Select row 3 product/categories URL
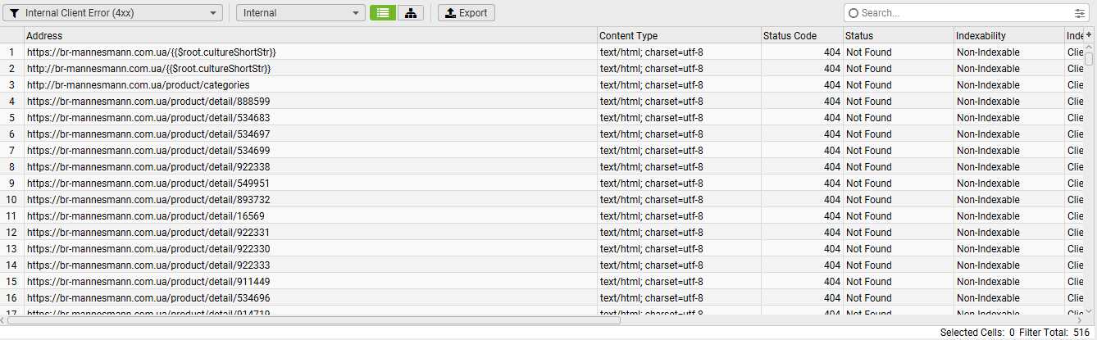The image size is (1097, 340). (139, 85)
